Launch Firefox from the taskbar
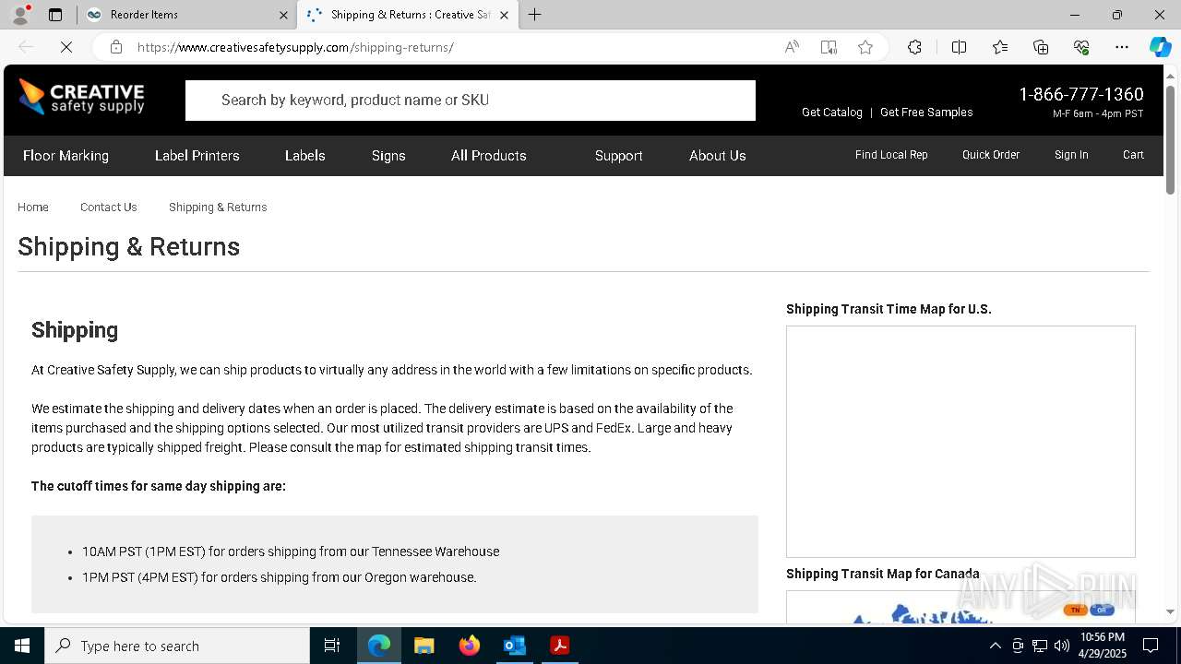Image resolution: width=1181 pixels, height=664 pixels. [469, 646]
